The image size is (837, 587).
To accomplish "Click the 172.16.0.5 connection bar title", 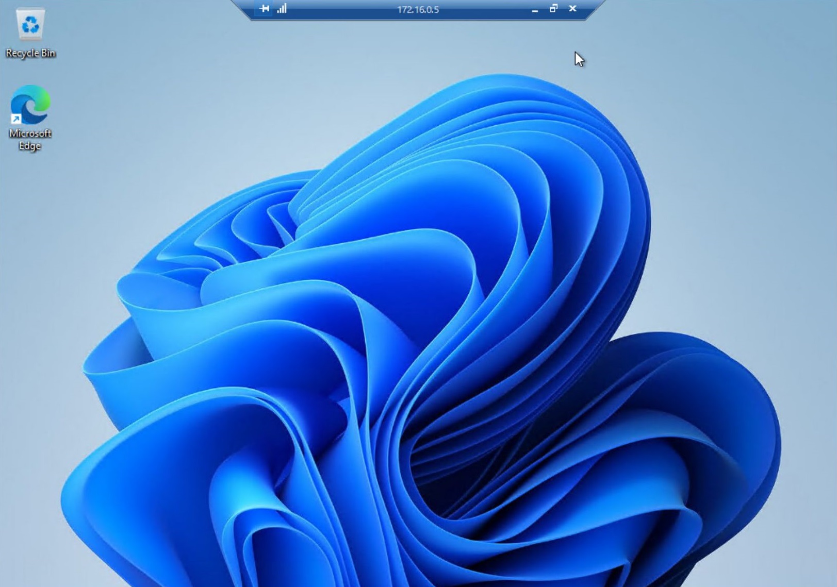I will pos(418,10).
